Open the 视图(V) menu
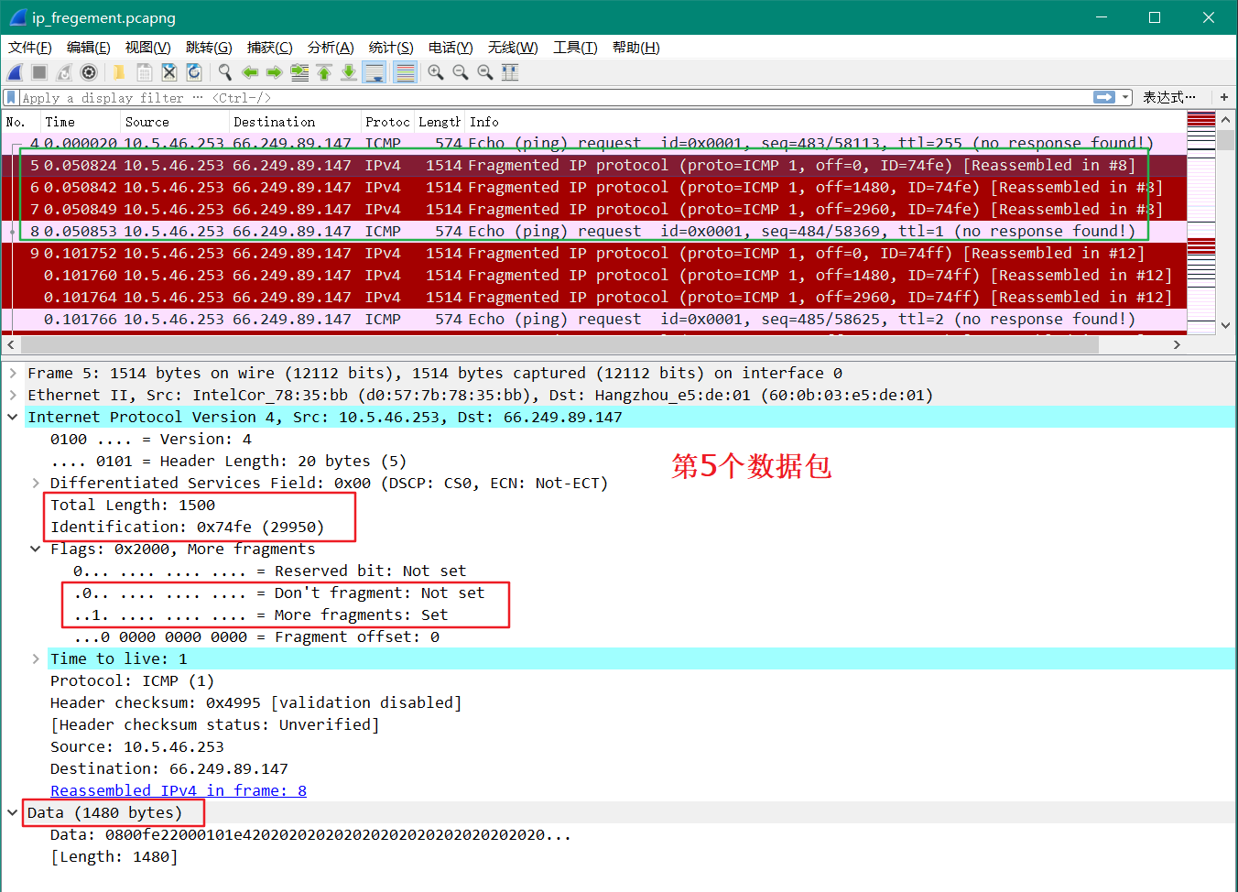 coord(148,48)
